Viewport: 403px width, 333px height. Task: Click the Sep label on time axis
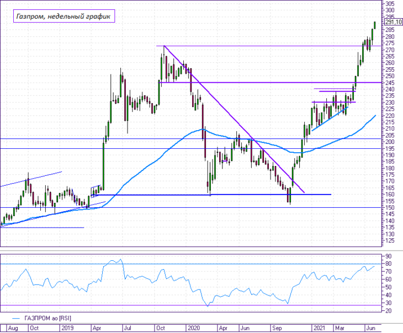pyautogui.click(x=277, y=328)
